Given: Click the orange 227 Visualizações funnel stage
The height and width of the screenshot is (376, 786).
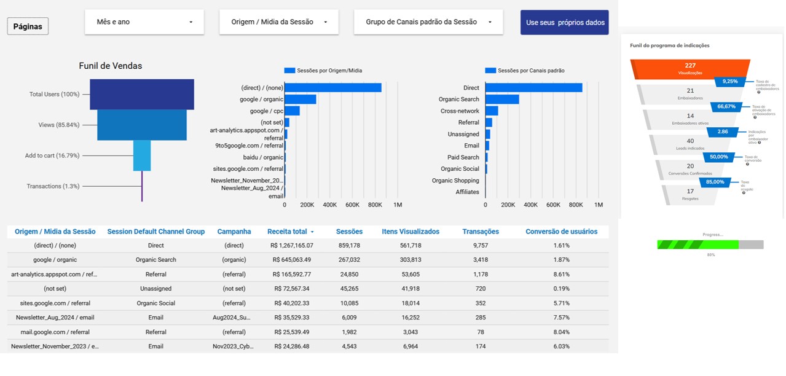Looking at the screenshot, I should click(690, 68).
